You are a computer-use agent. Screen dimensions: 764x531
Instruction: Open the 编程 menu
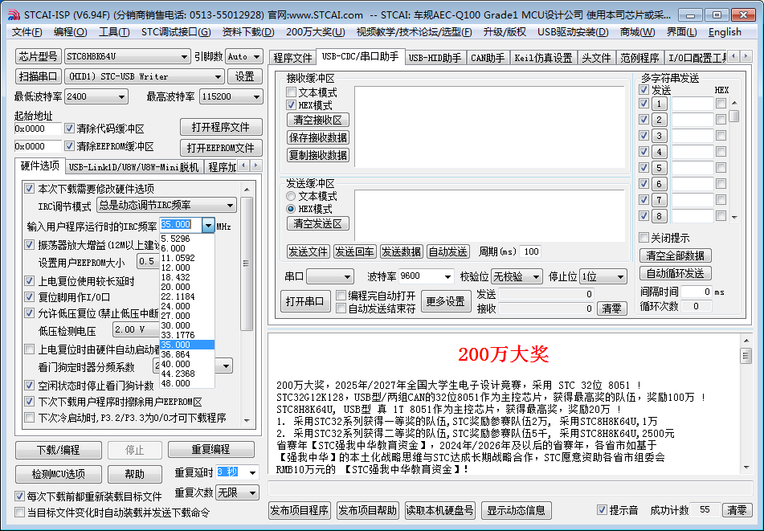pyautogui.click(x=70, y=32)
